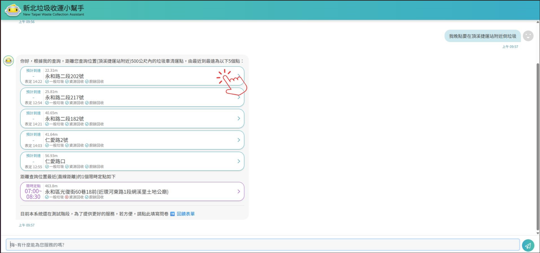Click 廚餘回收 check icon for 永和路二段182號

(x=87, y=124)
